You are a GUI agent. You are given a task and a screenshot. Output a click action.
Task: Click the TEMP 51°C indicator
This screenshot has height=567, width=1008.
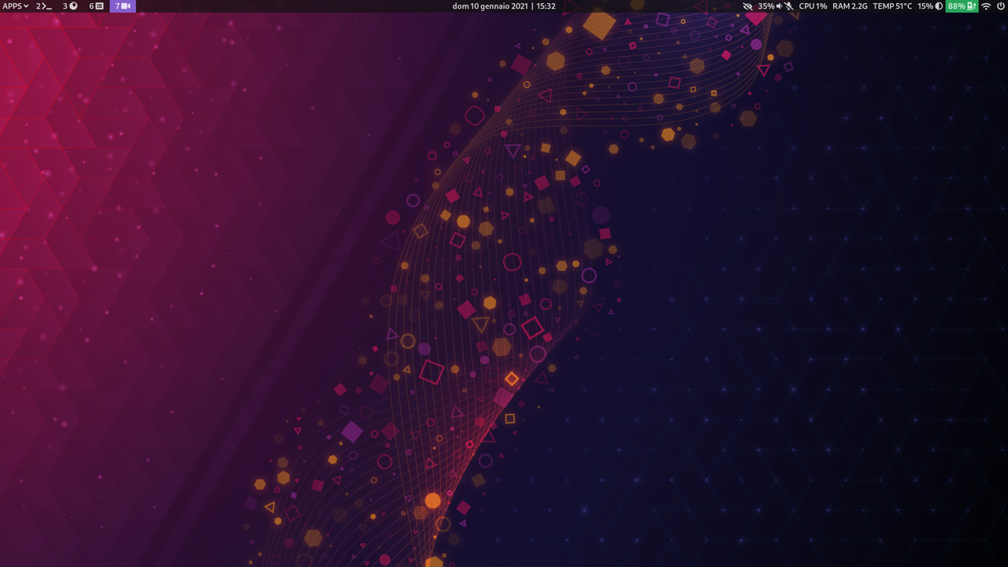(x=892, y=6)
